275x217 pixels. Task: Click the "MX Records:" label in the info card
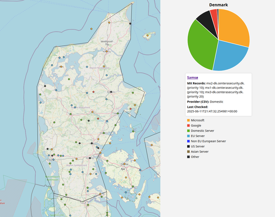click(196, 83)
